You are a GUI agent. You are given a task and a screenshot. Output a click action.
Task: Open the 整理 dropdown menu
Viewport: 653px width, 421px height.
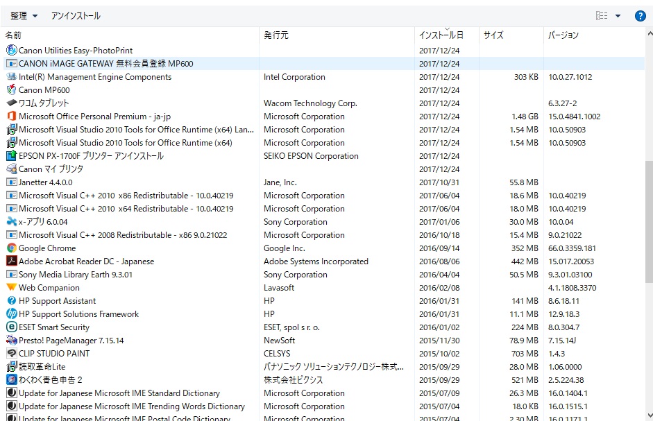coord(24,16)
